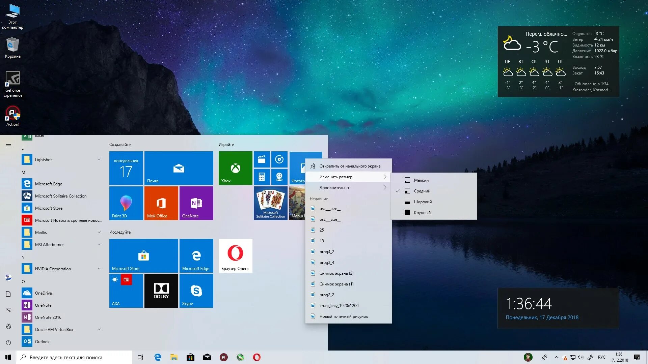Expand the Oracle VM VirtualBox folder
The image size is (648, 364).
[99, 329]
